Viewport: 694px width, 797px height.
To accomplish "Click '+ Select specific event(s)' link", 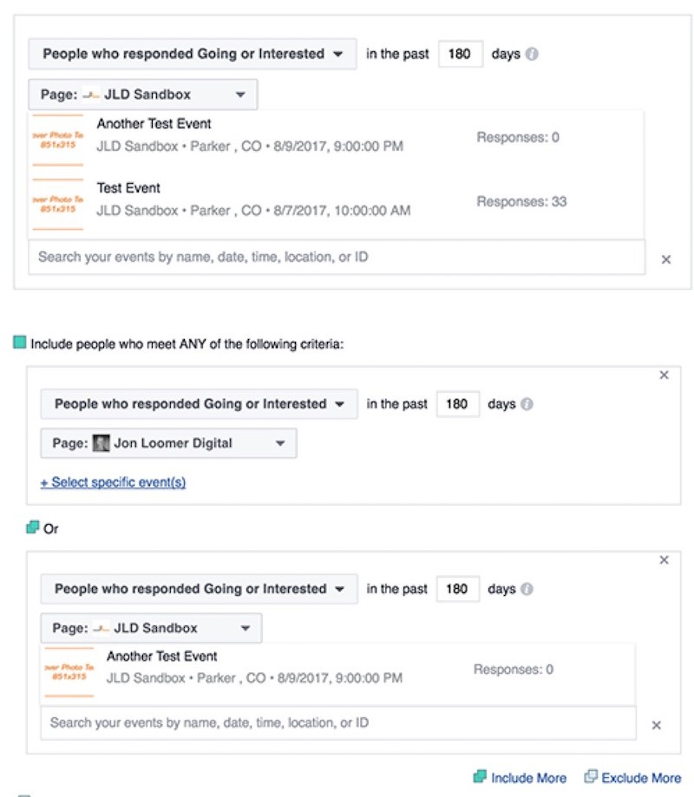I will (x=114, y=482).
